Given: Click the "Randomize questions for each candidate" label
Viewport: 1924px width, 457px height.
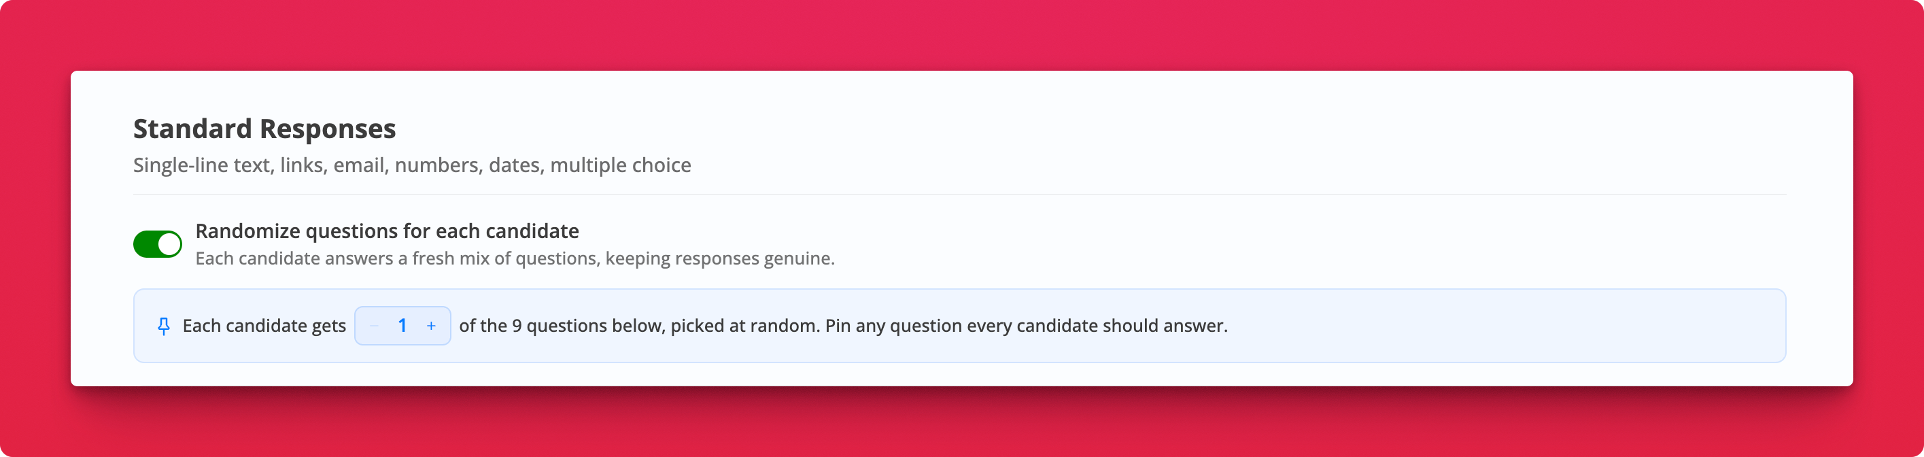Looking at the screenshot, I should [387, 231].
